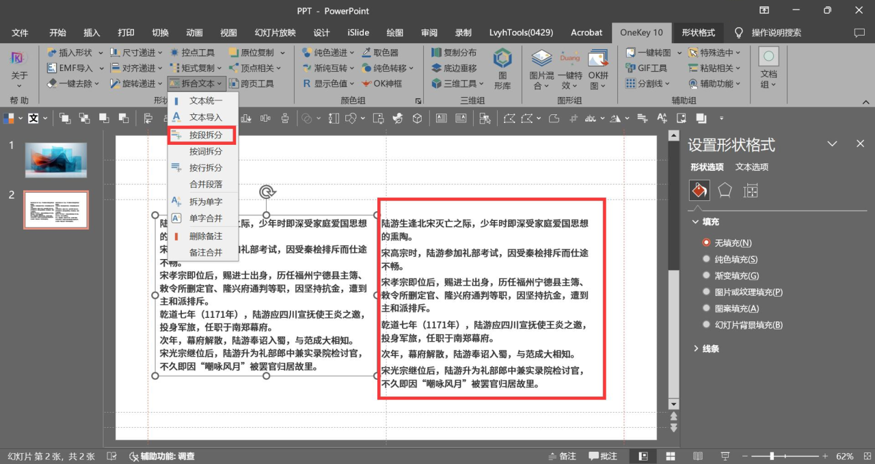
Task: Open the 填充与线条 paint bucket tab
Action: tap(699, 191)
